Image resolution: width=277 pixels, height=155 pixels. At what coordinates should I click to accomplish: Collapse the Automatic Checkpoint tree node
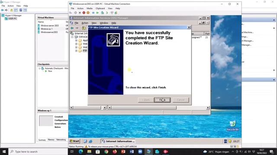[39, 68]
